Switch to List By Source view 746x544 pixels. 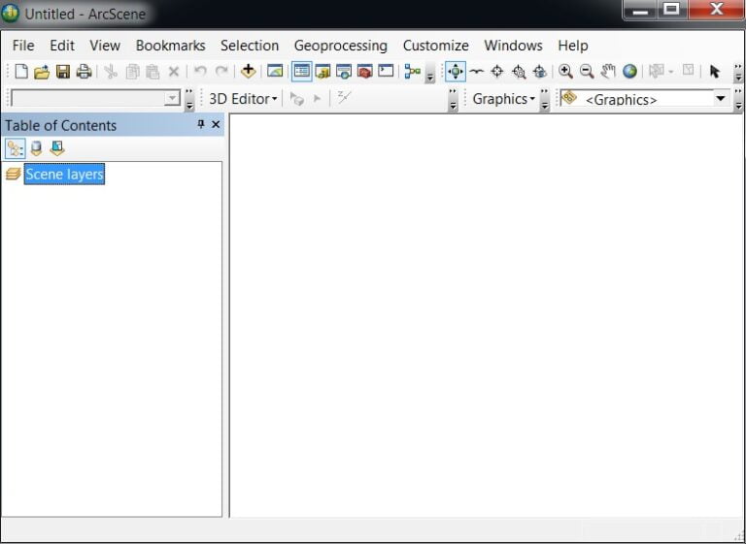[x=36, y=148]
